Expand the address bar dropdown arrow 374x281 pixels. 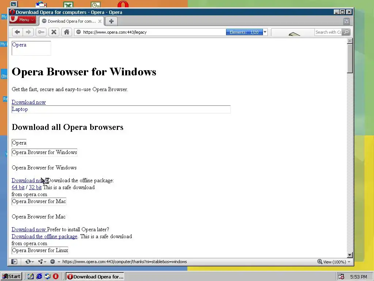click(x=265, y=32)
